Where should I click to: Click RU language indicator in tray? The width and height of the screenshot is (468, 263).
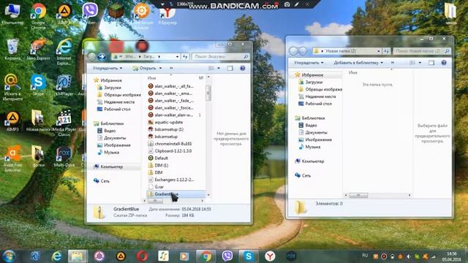[365, 256]
